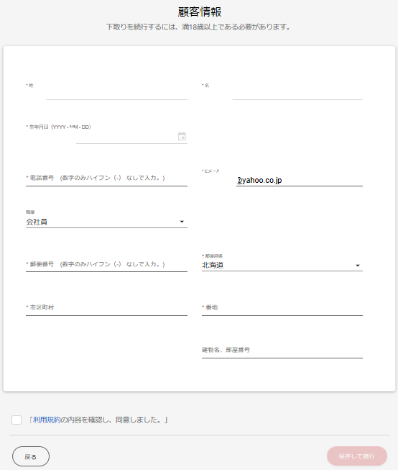The image size is (398, 470).
Task: Select the 北海道 prefecture combo box
Action: pos(282,266)
